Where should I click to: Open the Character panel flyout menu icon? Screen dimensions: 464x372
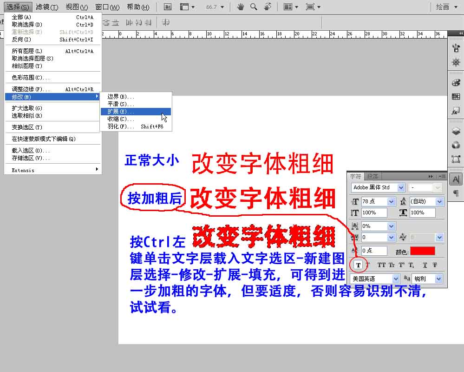[x=442, y=177]
